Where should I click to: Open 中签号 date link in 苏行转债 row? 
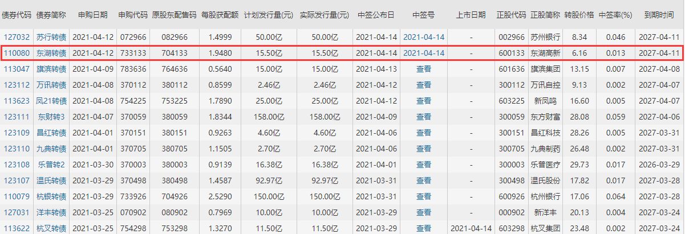423,37
